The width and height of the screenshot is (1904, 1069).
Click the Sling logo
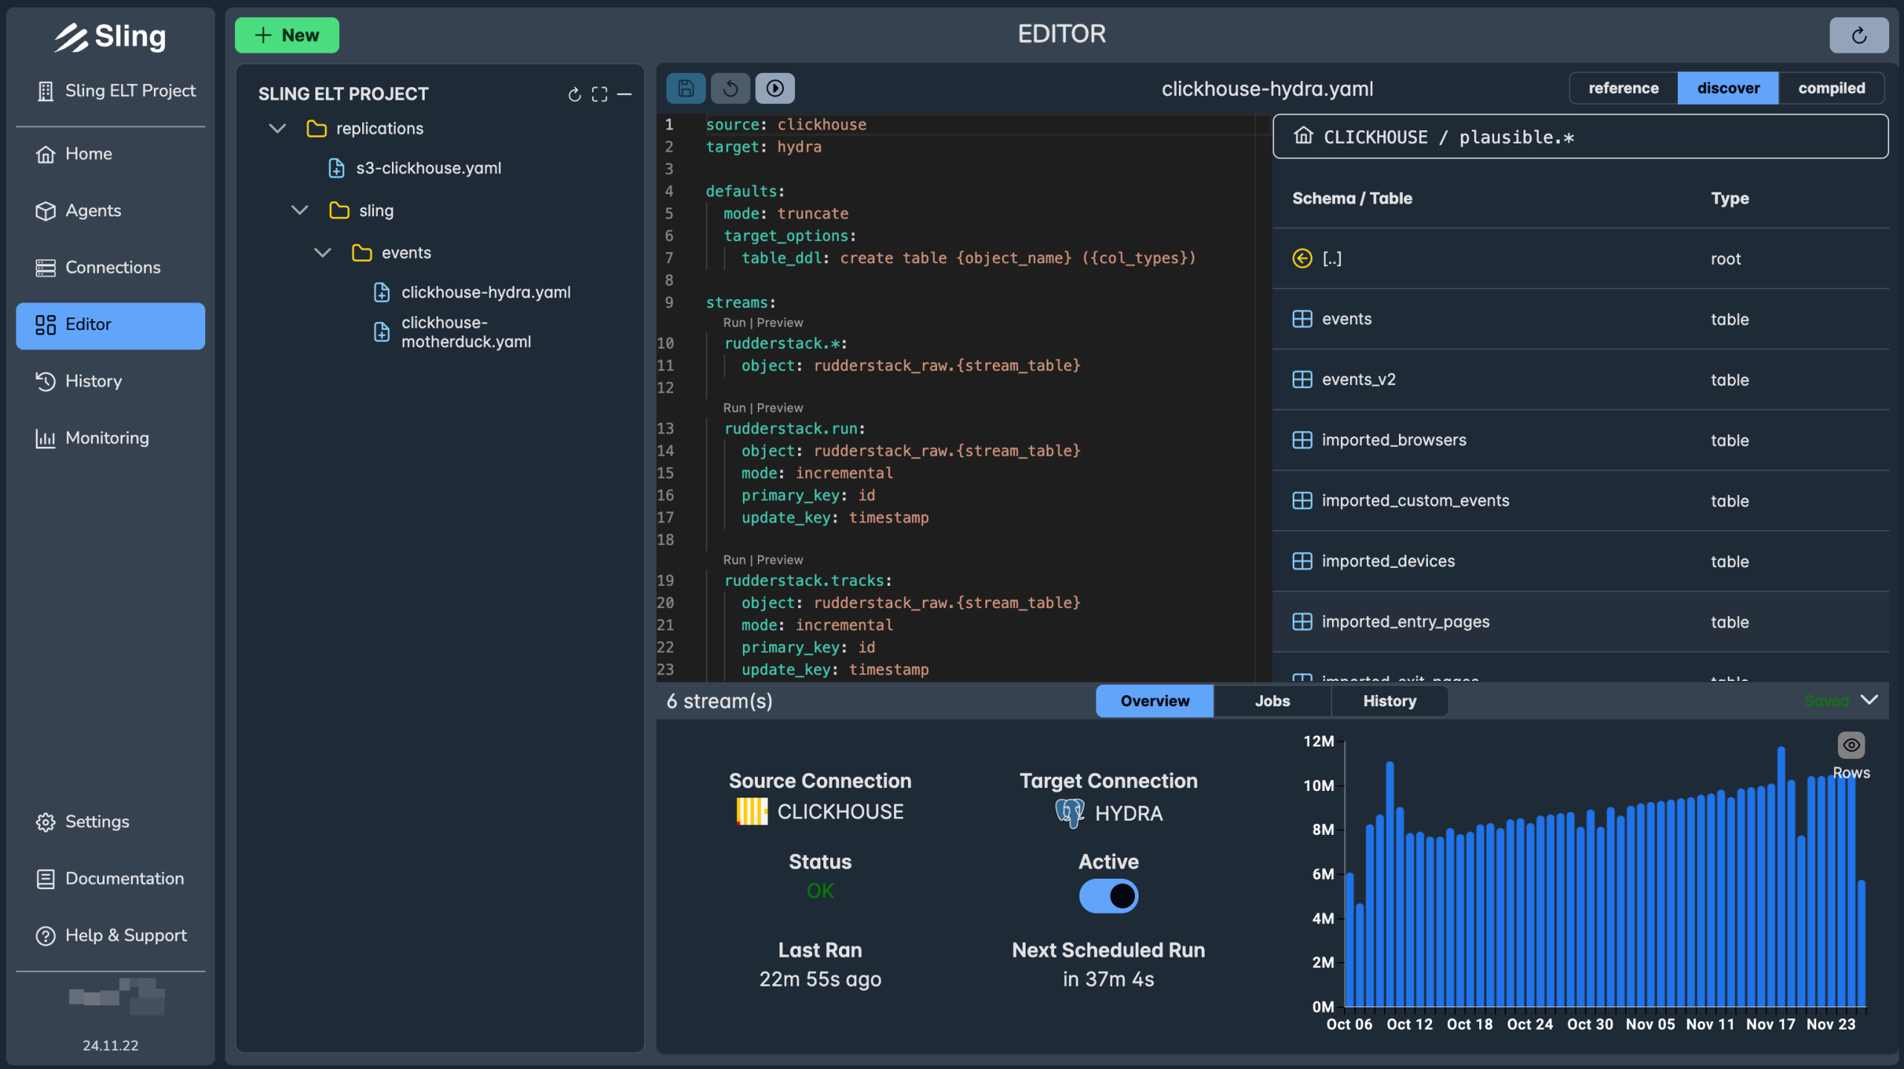110,36
